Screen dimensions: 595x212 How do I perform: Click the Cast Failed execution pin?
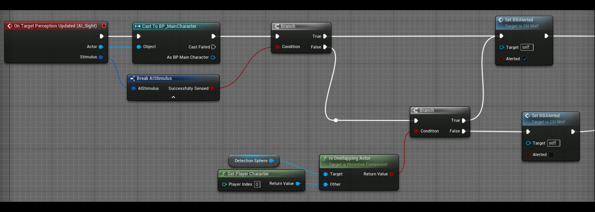pyautogui.click(x=213, y=47)
